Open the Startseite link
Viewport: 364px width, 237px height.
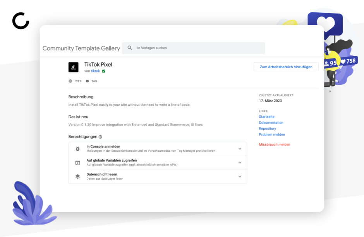coord(266,117)
